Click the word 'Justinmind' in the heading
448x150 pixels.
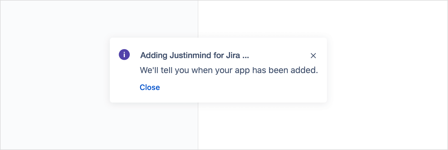click(190, 55)
